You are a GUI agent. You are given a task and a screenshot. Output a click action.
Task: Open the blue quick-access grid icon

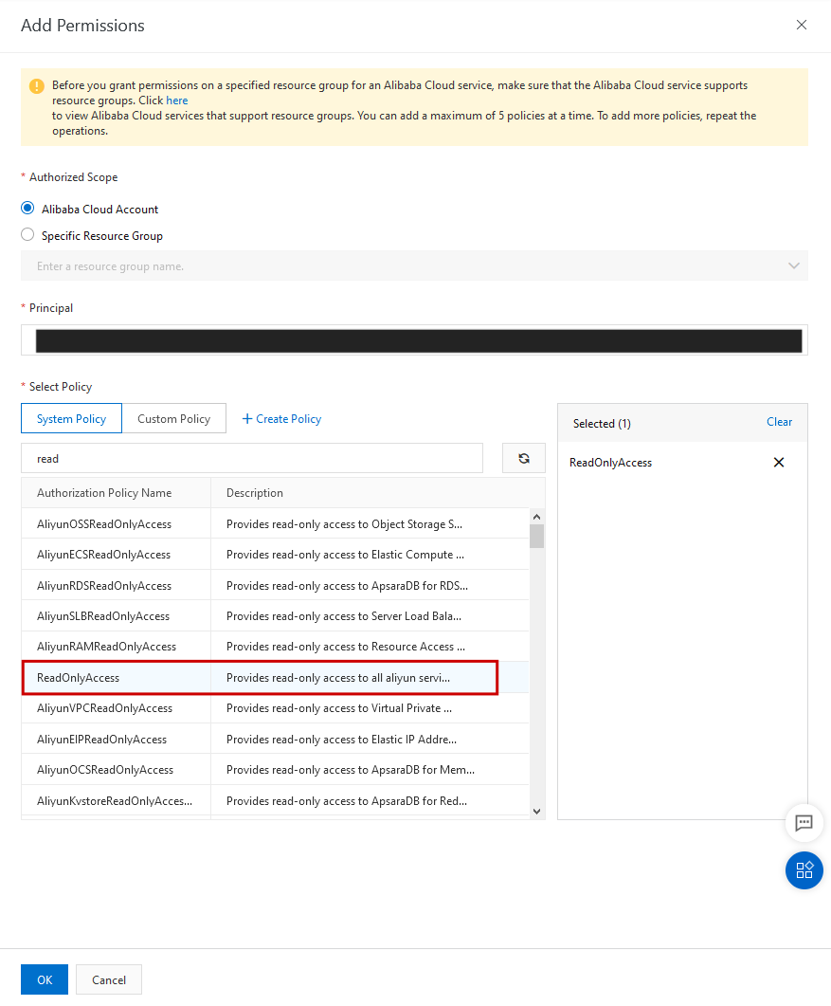pyautogui.click(x=804, y=870)
